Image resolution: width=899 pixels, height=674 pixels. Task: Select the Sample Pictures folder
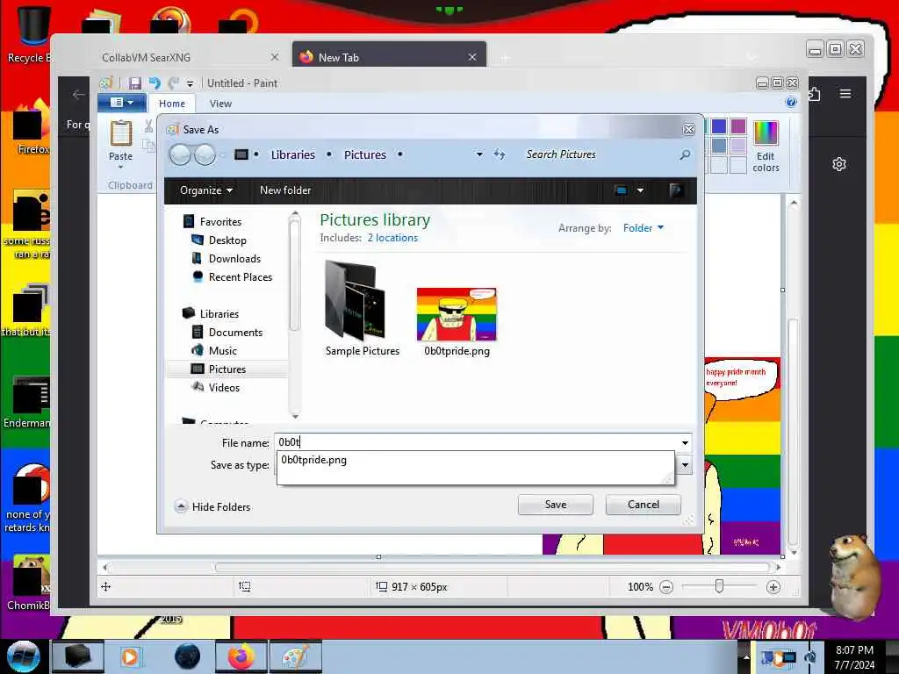pos(362,309)
